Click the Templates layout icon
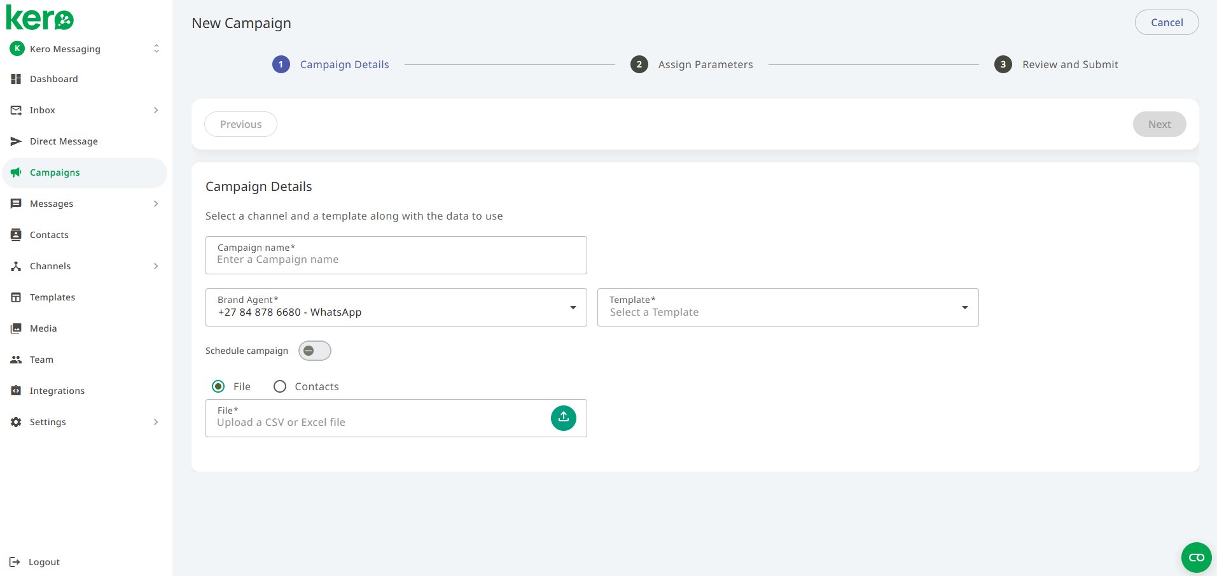1217x576 pixels. coord(16,297)
